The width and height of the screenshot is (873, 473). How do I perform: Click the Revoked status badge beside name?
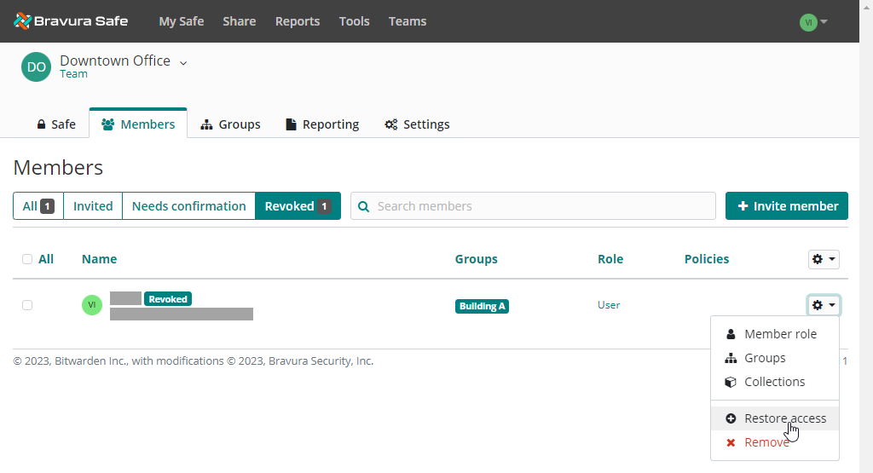click(x=168, y=299)
